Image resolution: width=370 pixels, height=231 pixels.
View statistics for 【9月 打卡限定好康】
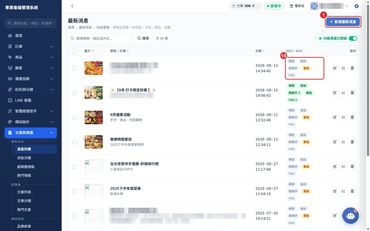(344, 93)
